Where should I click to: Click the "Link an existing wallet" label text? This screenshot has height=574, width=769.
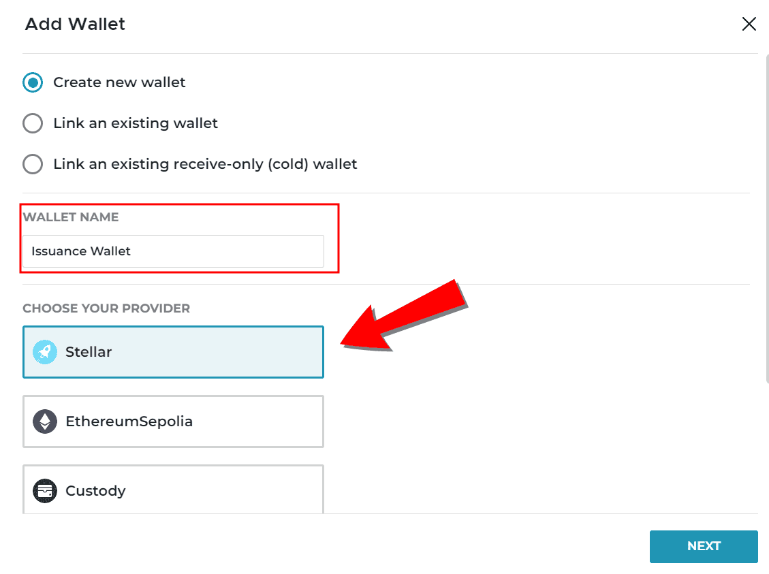click(x=136, y=123)
